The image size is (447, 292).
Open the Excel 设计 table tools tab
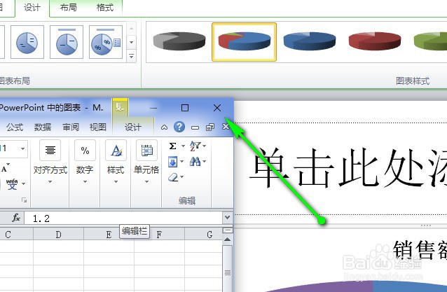133,127
